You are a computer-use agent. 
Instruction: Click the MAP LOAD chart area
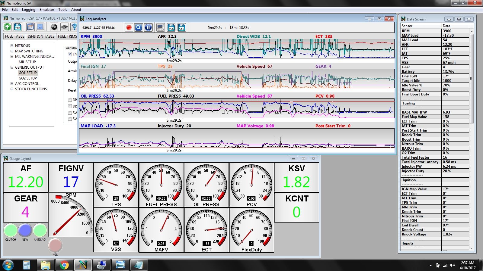click(x=237, y=138)
